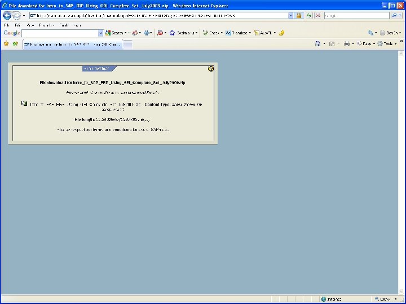Image resolution: width=406 pixels, height=304 pixels.
Task: Expand the Translate dropdown arrow
Action: click(250, 33)
